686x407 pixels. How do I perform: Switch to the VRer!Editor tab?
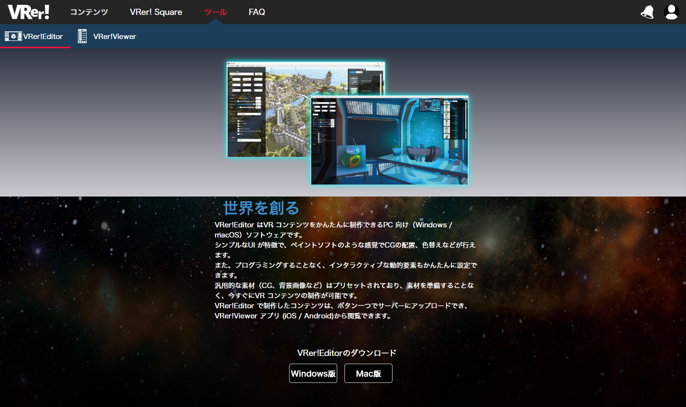pyautogui.click(x=35, y=36)
